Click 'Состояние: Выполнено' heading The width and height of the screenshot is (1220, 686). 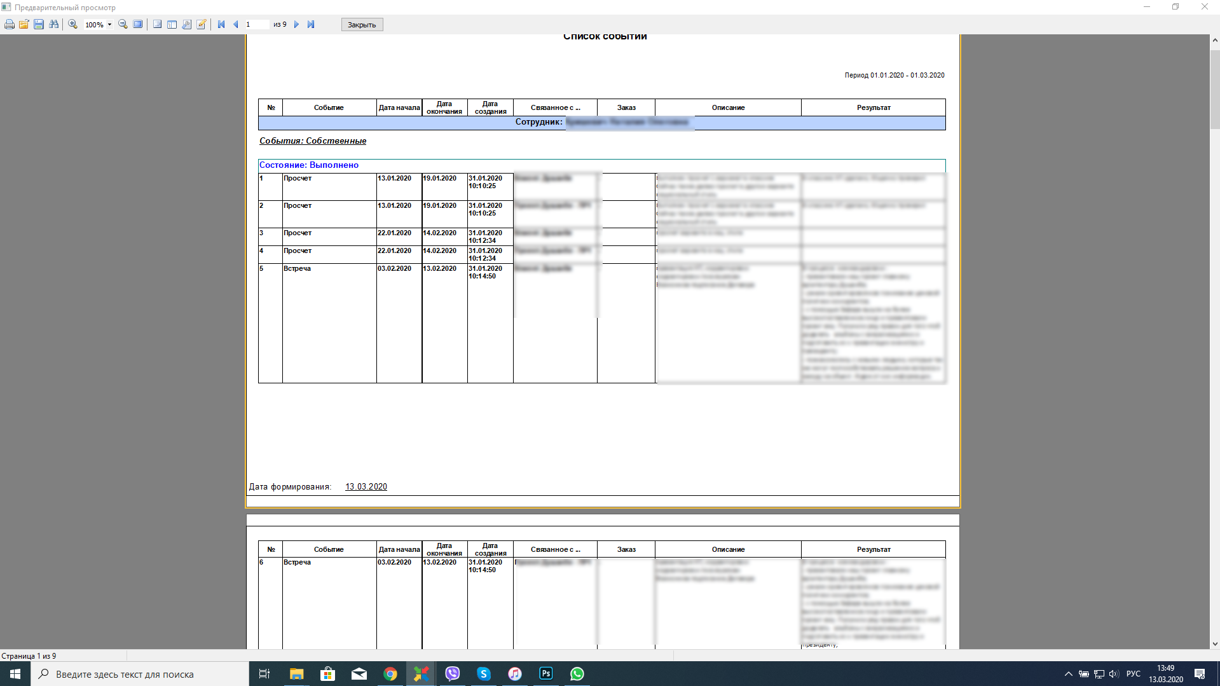pos(309,165)
